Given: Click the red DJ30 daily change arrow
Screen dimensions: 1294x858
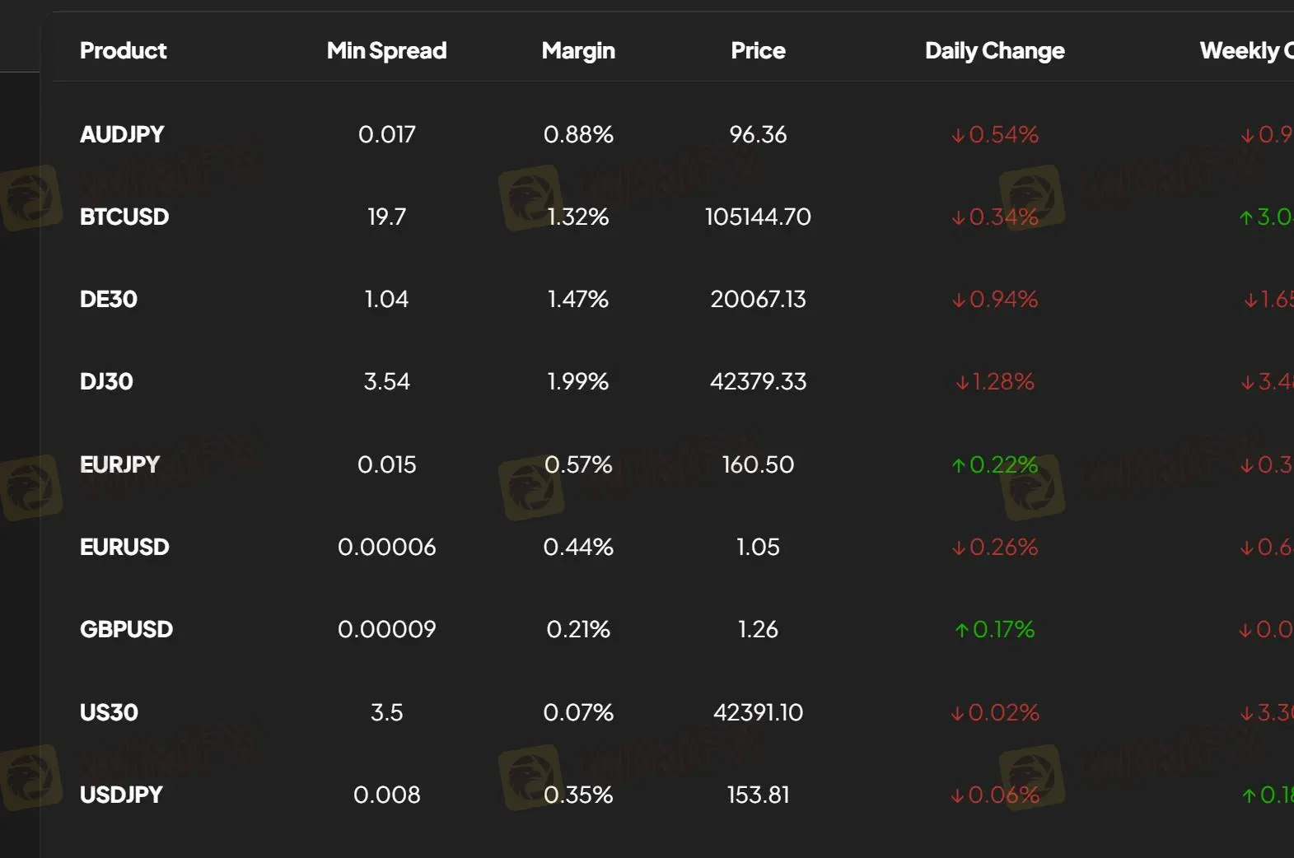Looking at the screenshot, I should [x=962, y=382].
